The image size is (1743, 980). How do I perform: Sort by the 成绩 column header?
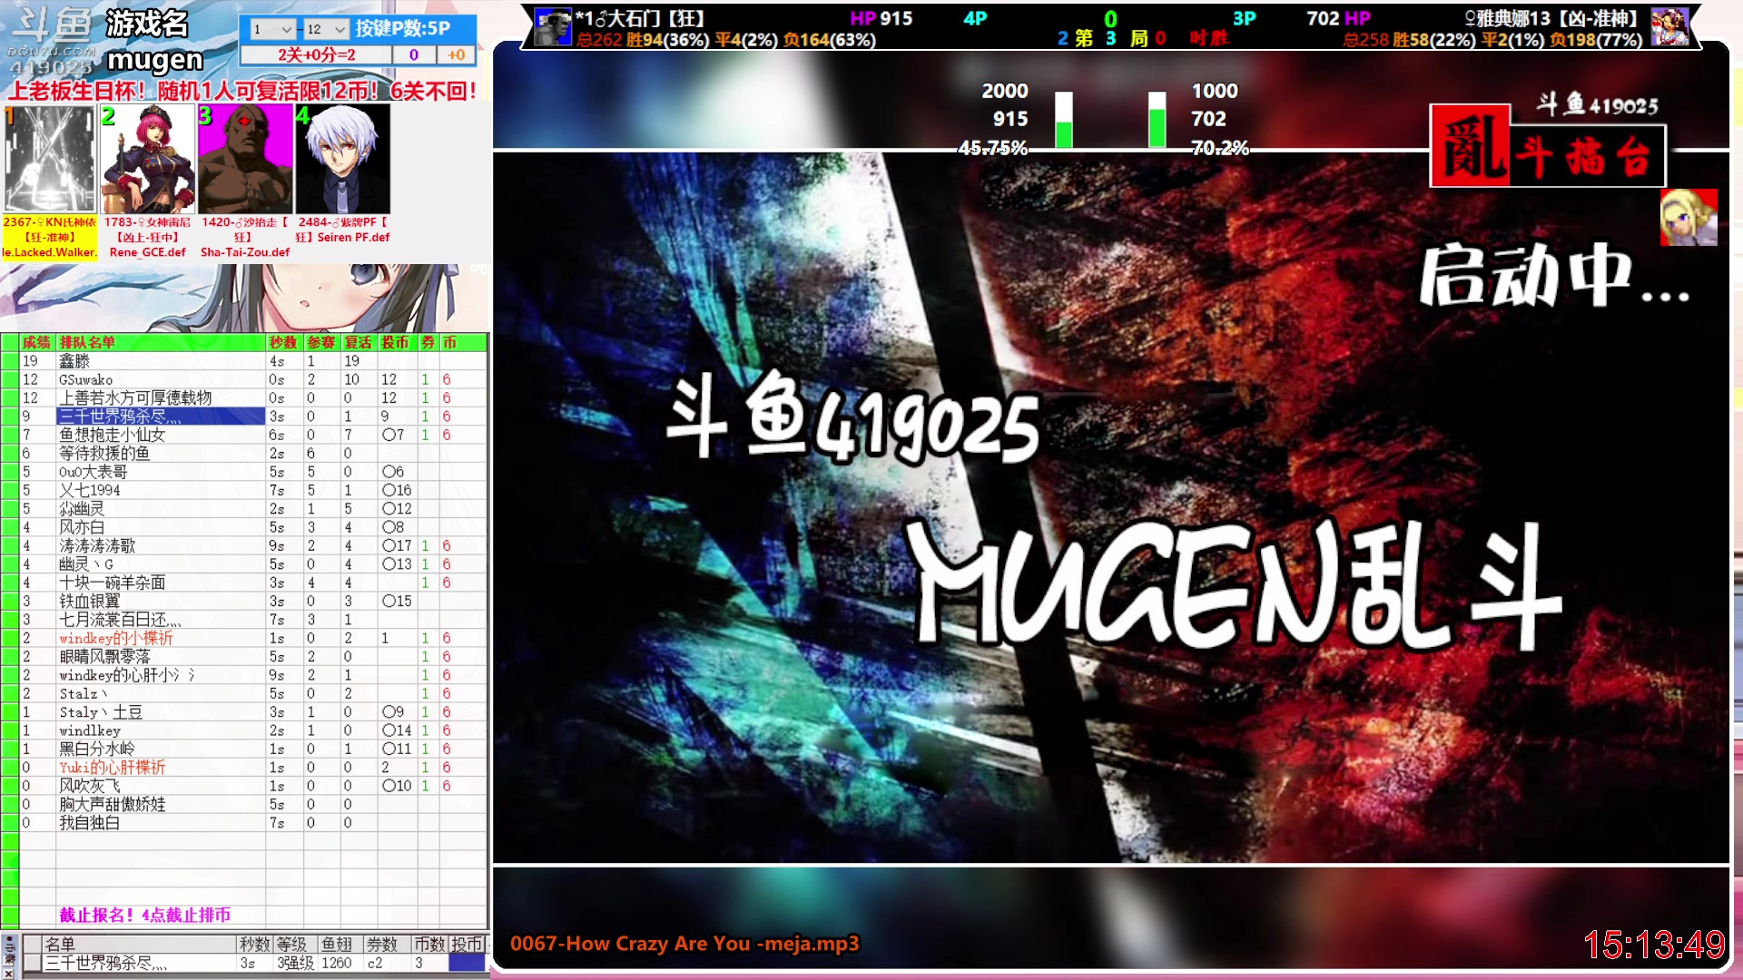37,342
